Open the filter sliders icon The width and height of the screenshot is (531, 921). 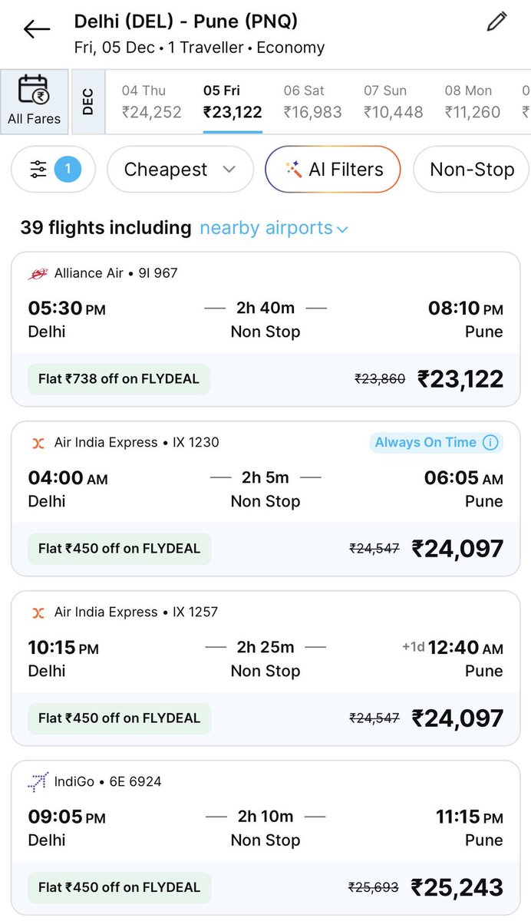click(38, 170)
